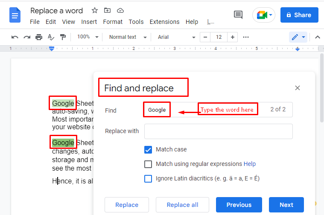
Task: Move document using the folder icon
Action: (x=107, y=10)
